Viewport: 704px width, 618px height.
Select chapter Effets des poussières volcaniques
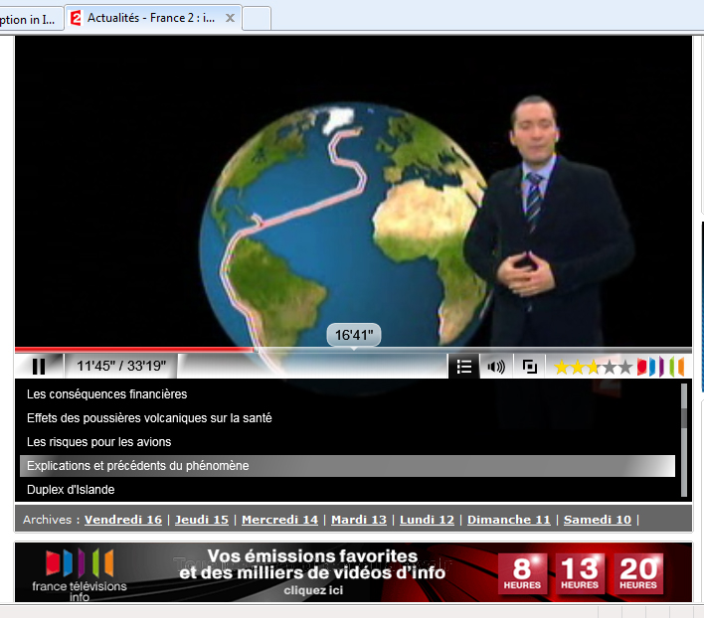pyautogui.click(x=149, y=418)
